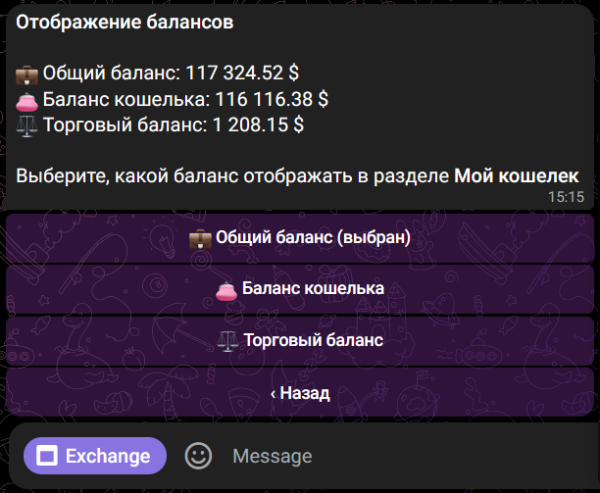Open the emoji smiley picker
600x493 pixels.
(199, 456)
